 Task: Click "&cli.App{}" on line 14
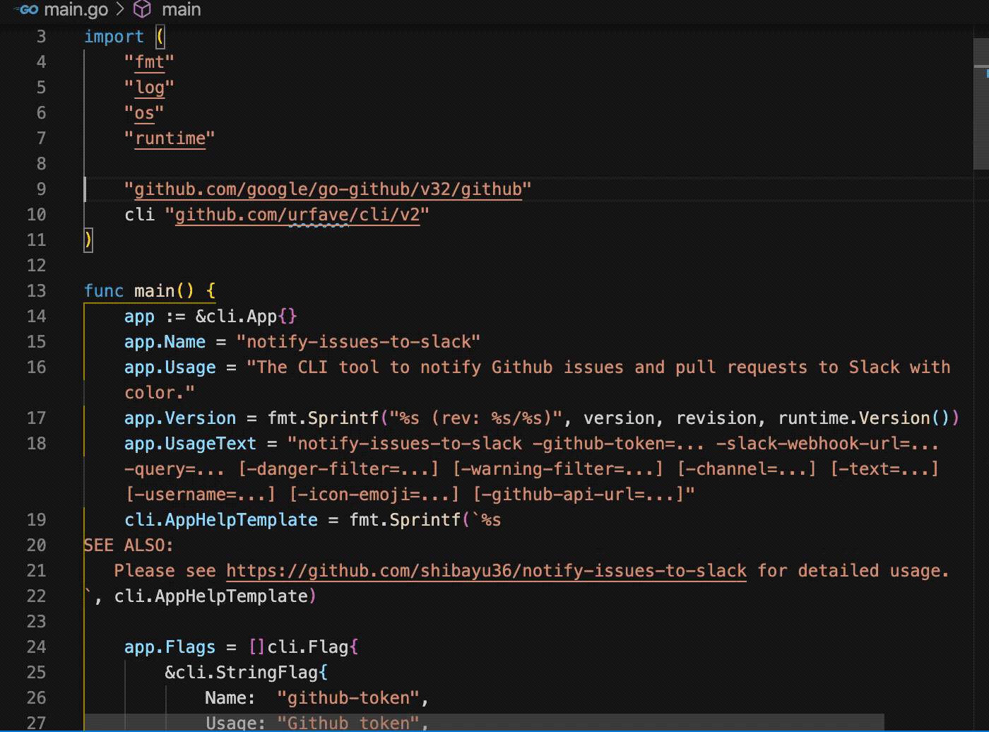[247, 317]
